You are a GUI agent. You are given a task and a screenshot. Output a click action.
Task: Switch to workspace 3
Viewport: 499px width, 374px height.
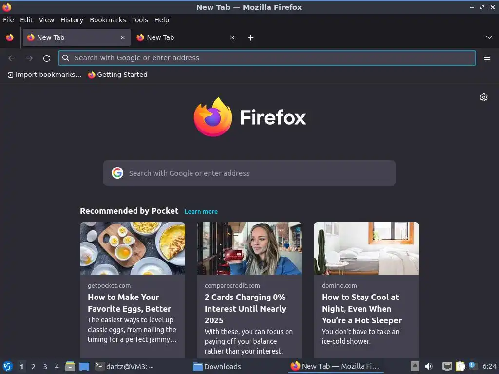click(x=45, y=367)
